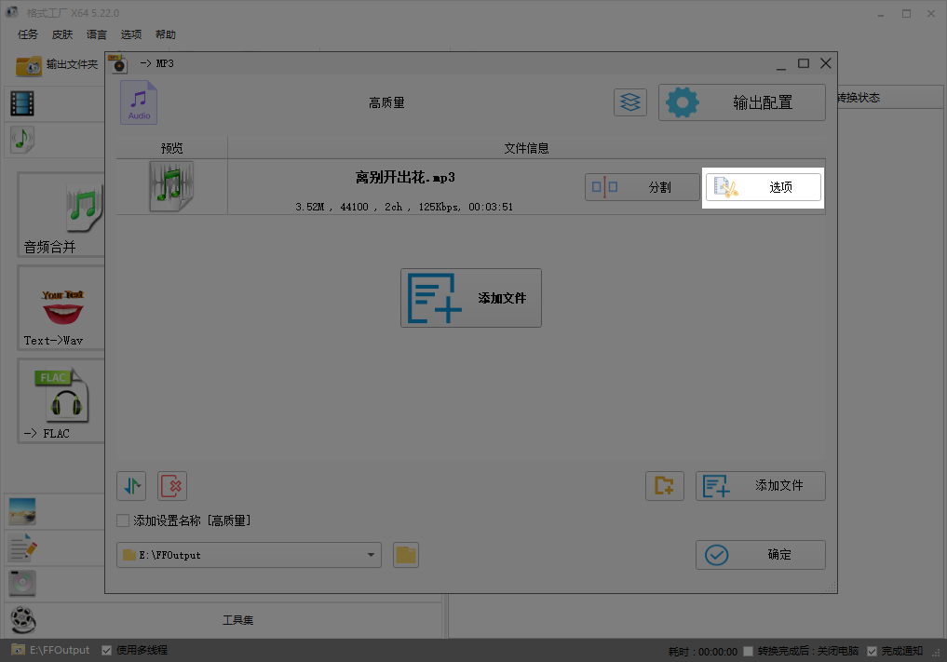Select the 离别开出花.mp3 file name

pos(405,178)
